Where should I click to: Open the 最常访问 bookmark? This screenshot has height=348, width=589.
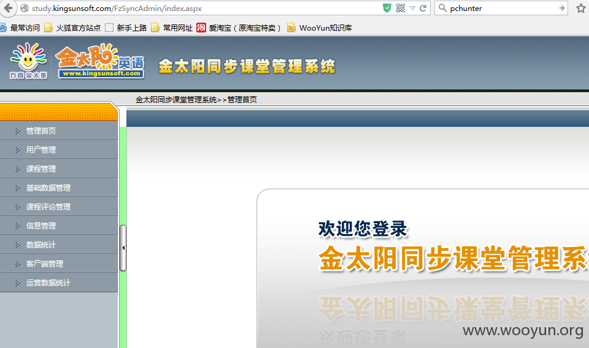pyautogui.click(x=20, y=28)
